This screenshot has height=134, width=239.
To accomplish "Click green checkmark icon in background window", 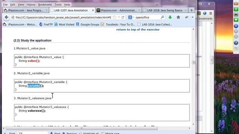I will point(199,13).
